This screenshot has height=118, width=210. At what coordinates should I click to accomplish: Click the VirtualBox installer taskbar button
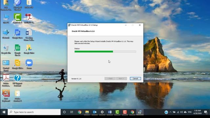point(140,112)
